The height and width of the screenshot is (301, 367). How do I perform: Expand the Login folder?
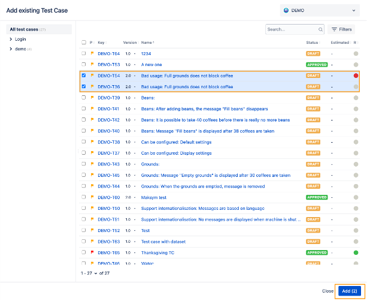click(11, 39)
